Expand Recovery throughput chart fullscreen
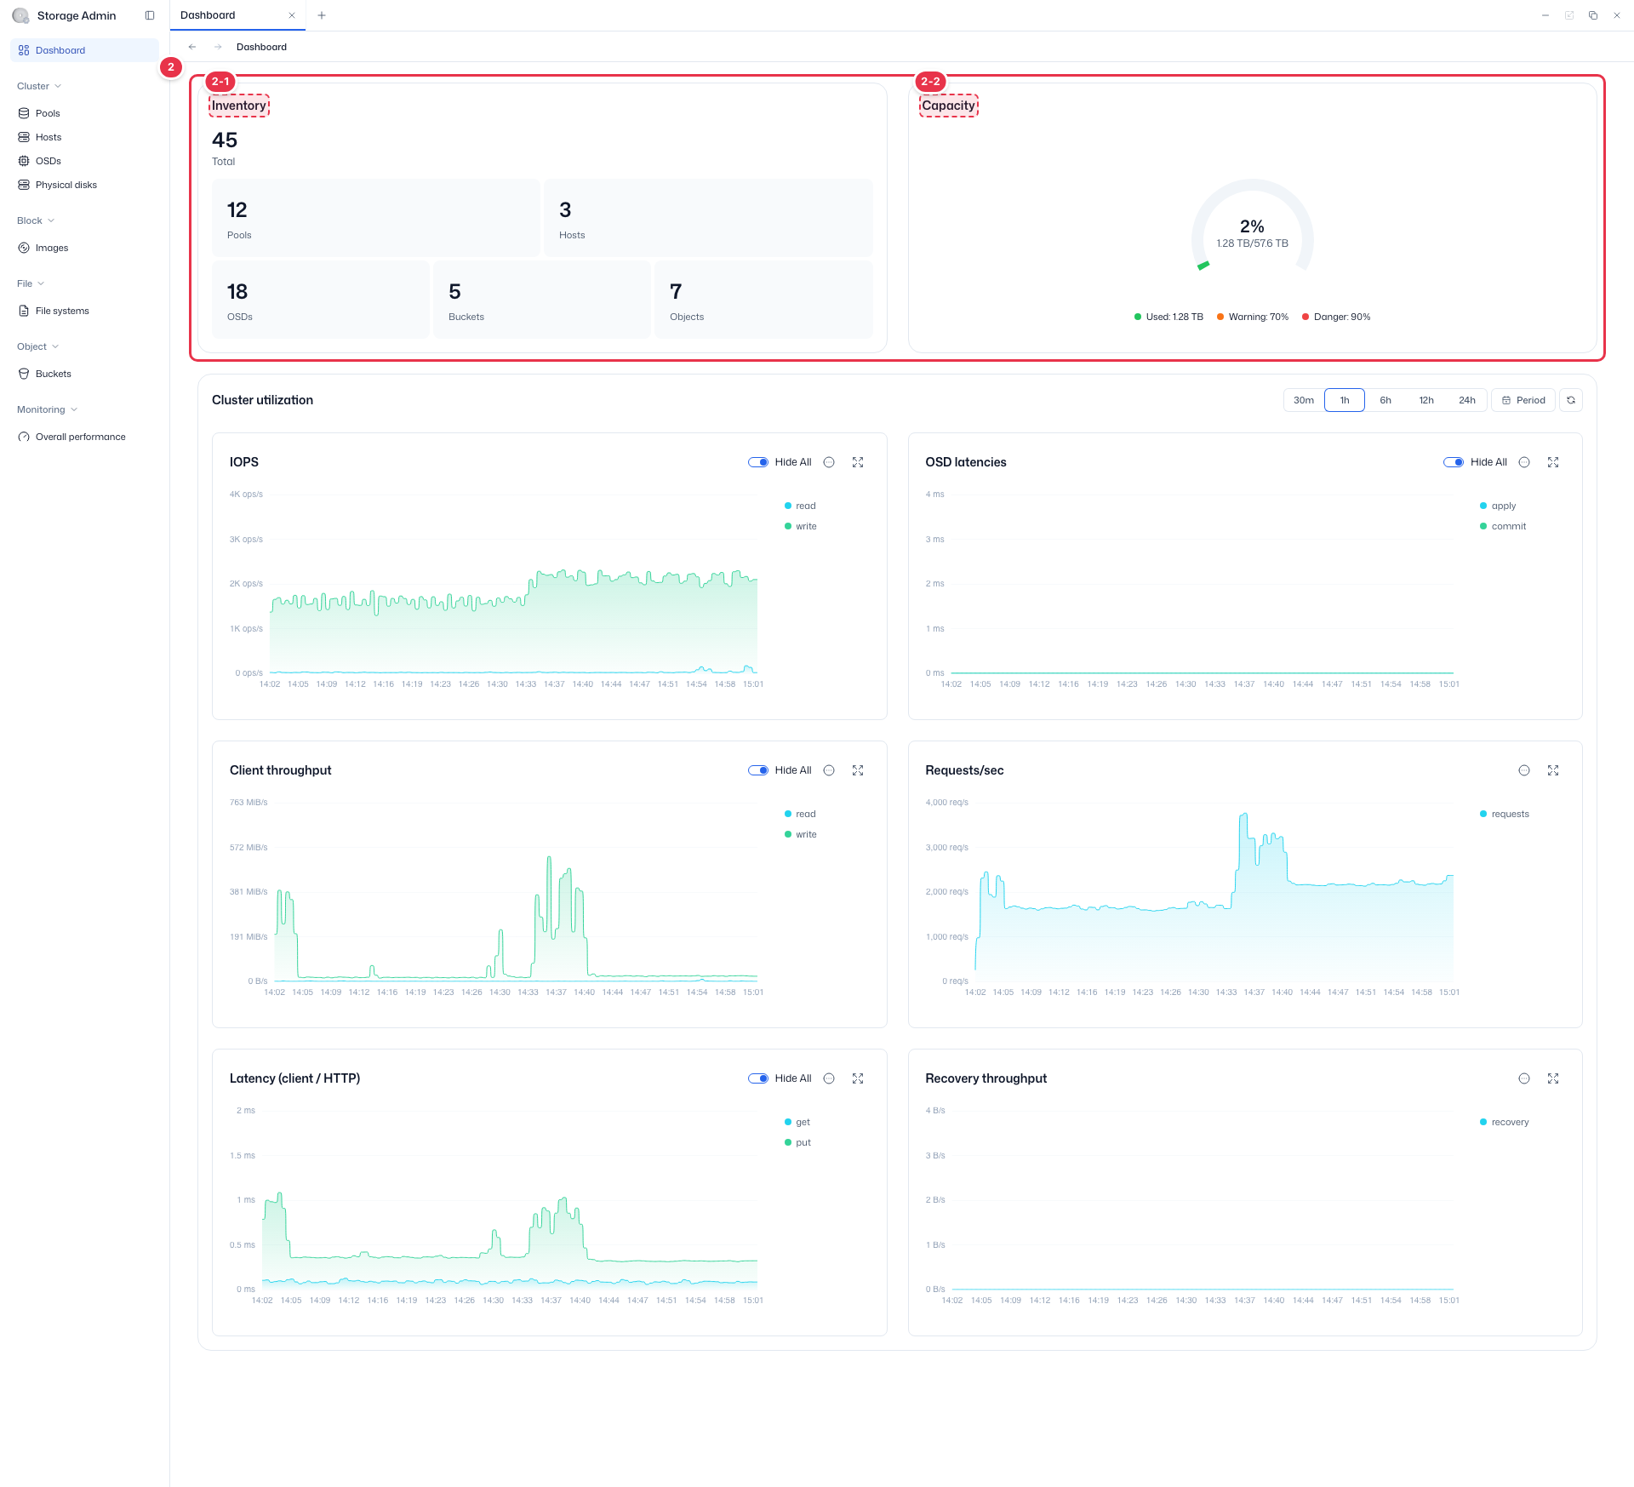Viewport: 1634px width, 1487px height. click(1553, 1078)
